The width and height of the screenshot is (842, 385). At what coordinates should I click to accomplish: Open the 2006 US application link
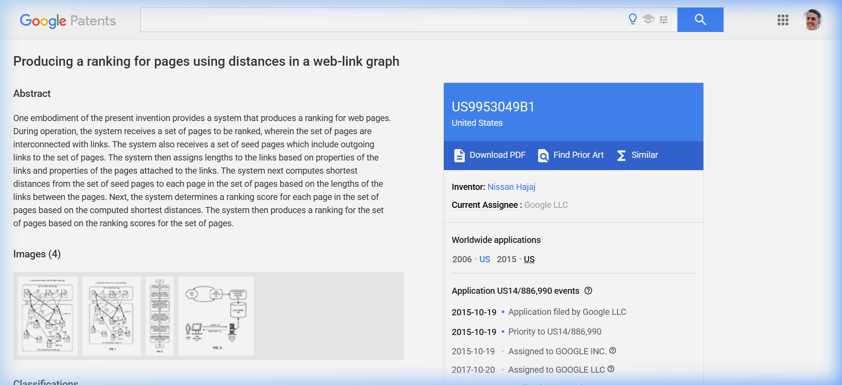tap(485, 259)
